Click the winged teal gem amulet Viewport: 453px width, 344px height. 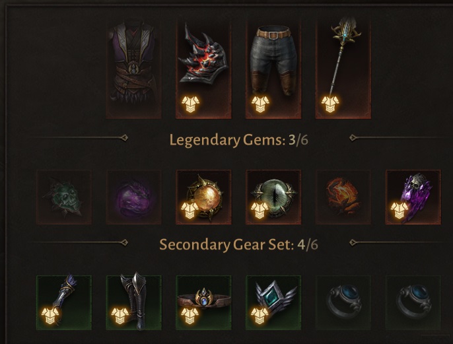click(x=273, y=302)
